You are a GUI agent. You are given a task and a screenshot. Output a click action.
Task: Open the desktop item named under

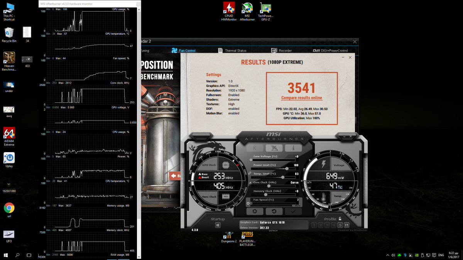coord(9,87)
